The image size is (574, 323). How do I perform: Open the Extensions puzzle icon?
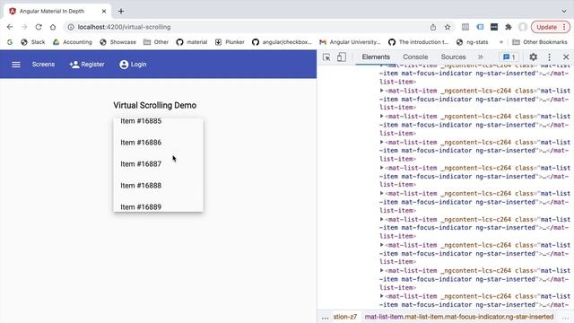(509, 27)
